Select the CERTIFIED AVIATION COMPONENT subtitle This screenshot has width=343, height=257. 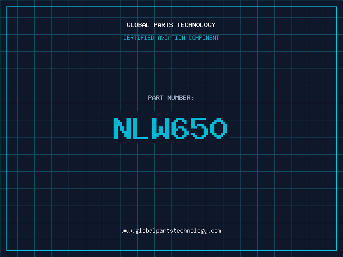coord(171,38)
